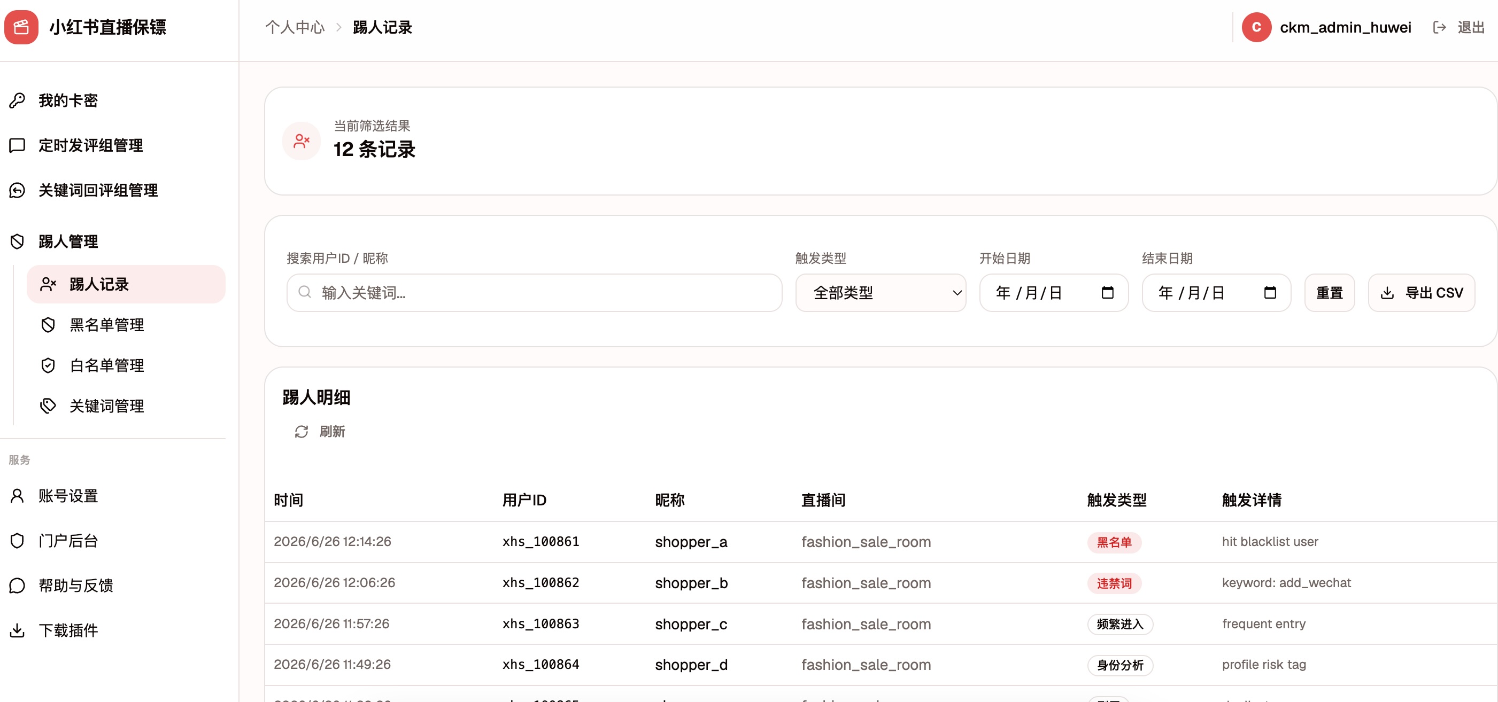Click the shield icon for 门户后台
Screen dimensions: 1498x702
(x=18, y=541)
